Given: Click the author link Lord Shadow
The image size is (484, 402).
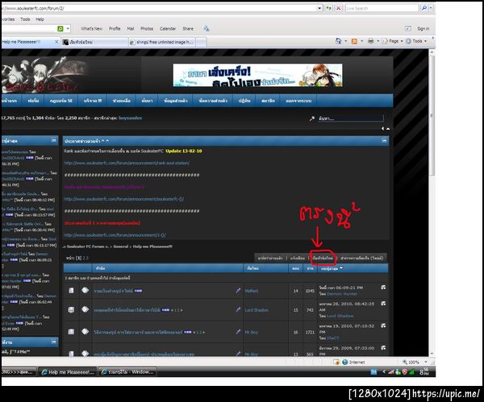Looking at the screenshot, I should pyautogui.click(x=257, y=310).
